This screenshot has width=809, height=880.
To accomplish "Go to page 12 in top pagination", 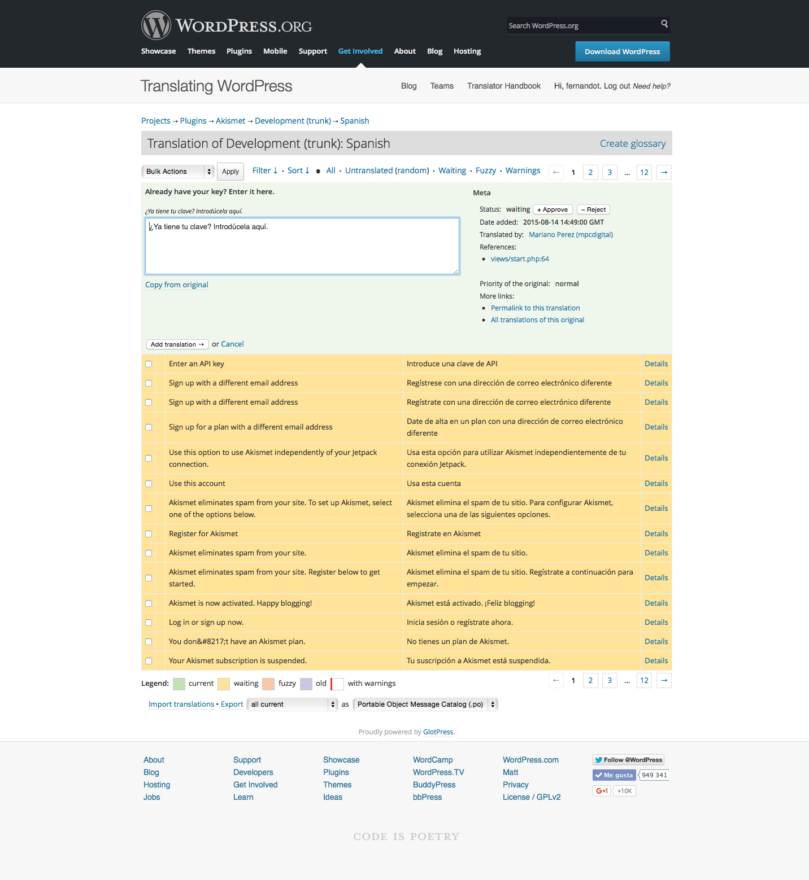I will 644,172.
